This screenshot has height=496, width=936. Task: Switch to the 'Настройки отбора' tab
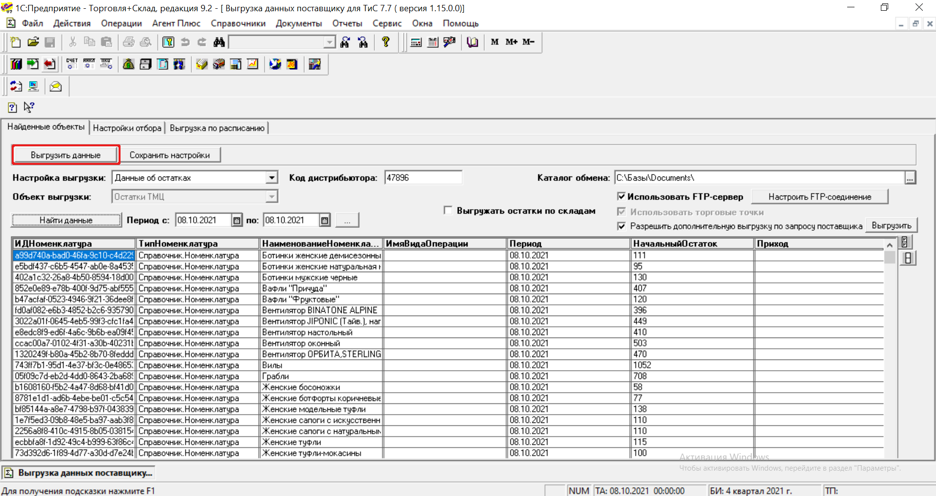[127, 128]
